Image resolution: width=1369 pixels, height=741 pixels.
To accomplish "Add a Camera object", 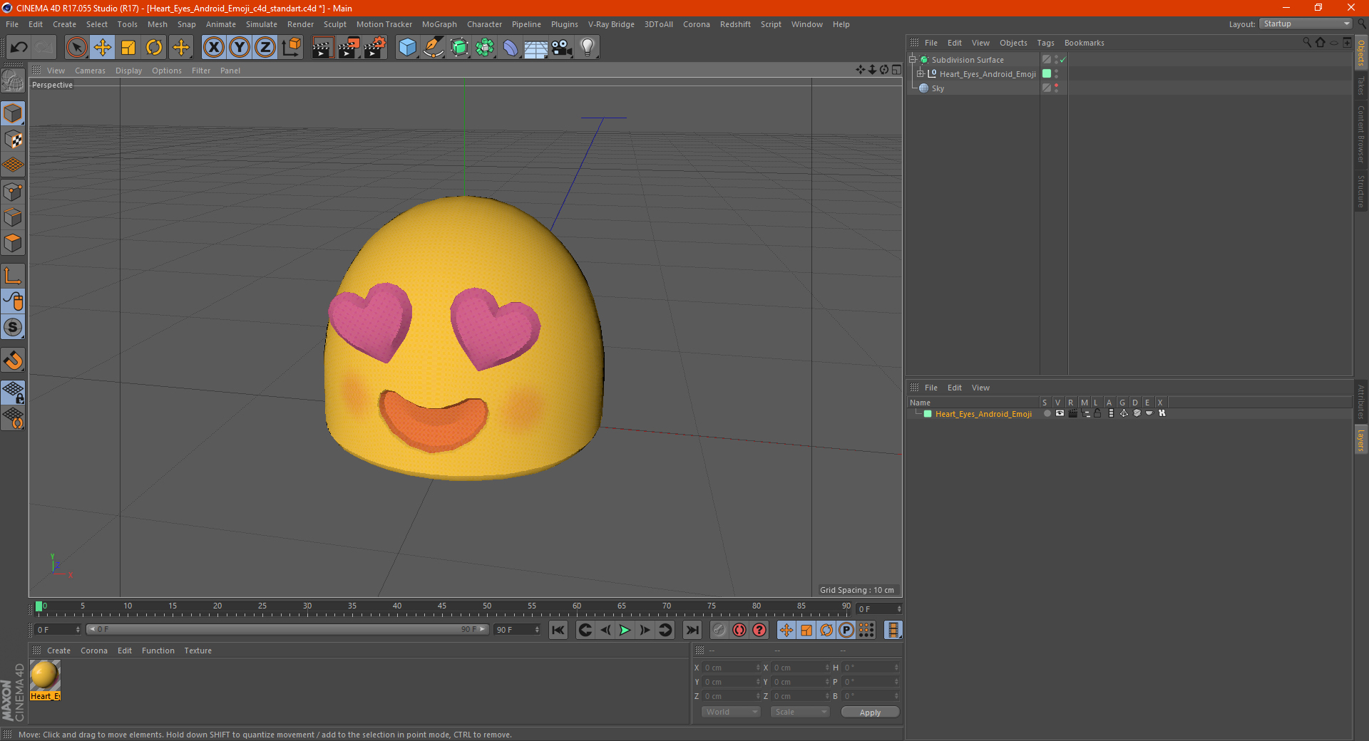I will pos(562,48).
